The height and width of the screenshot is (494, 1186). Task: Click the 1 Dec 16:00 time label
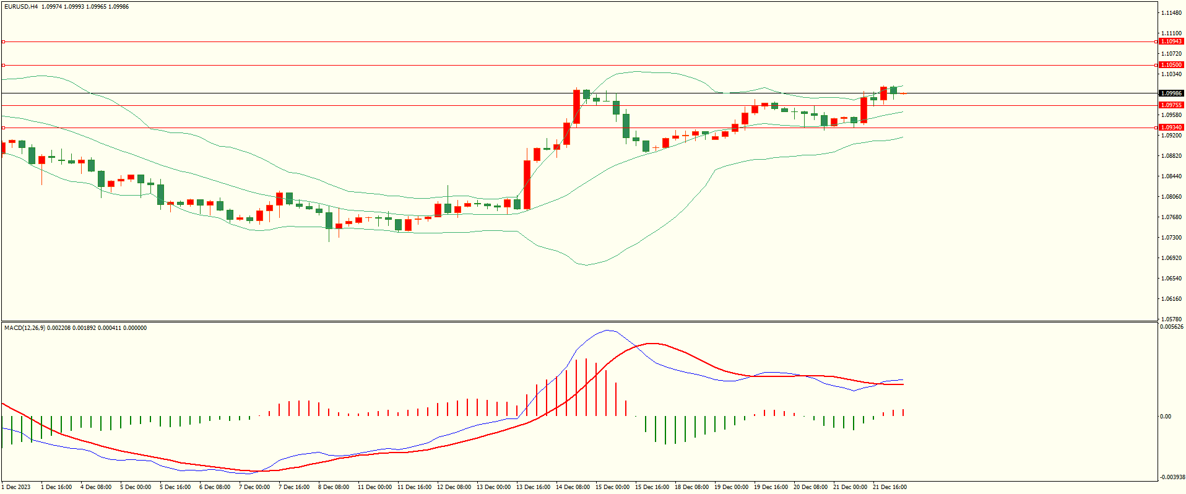pos(56,487)
